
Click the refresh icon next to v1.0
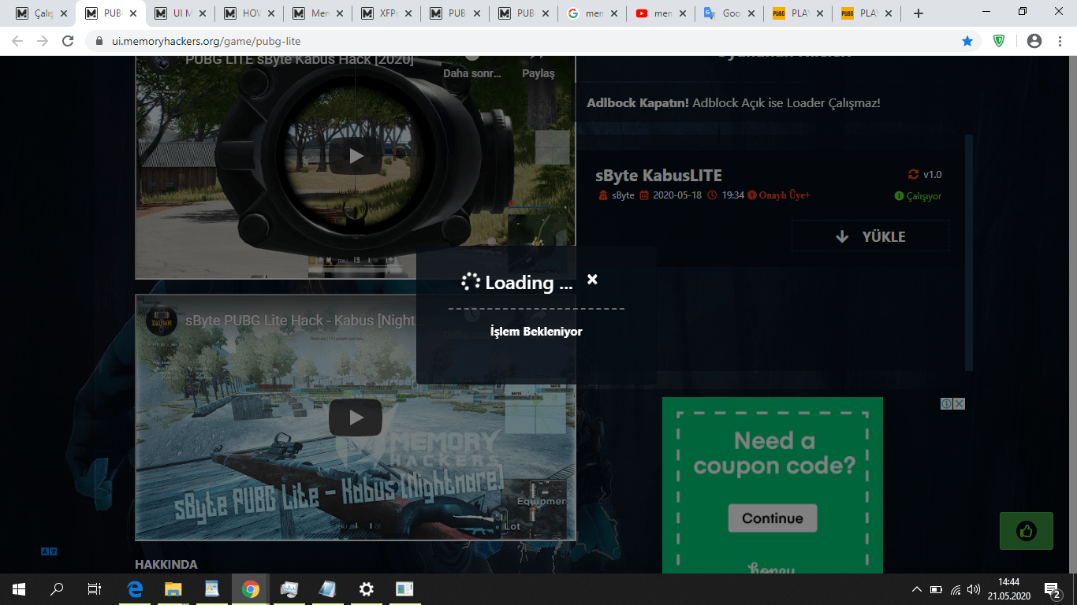[x=914, y=175]
